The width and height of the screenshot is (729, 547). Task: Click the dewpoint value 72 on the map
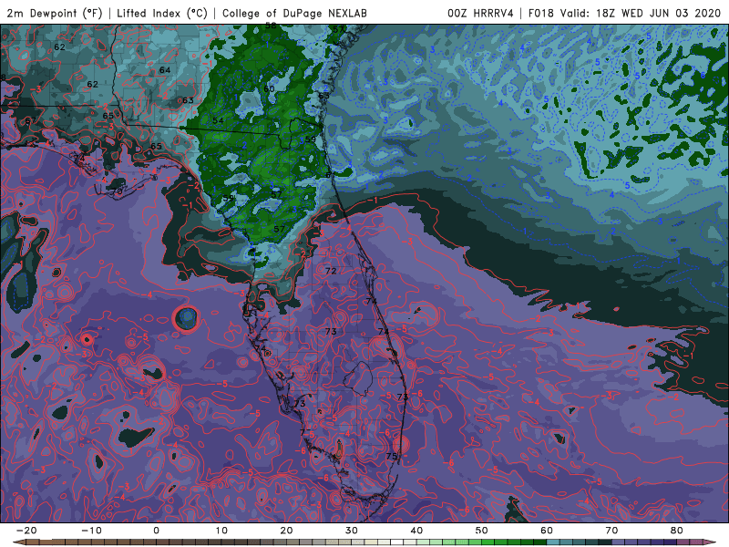(331, 271)
